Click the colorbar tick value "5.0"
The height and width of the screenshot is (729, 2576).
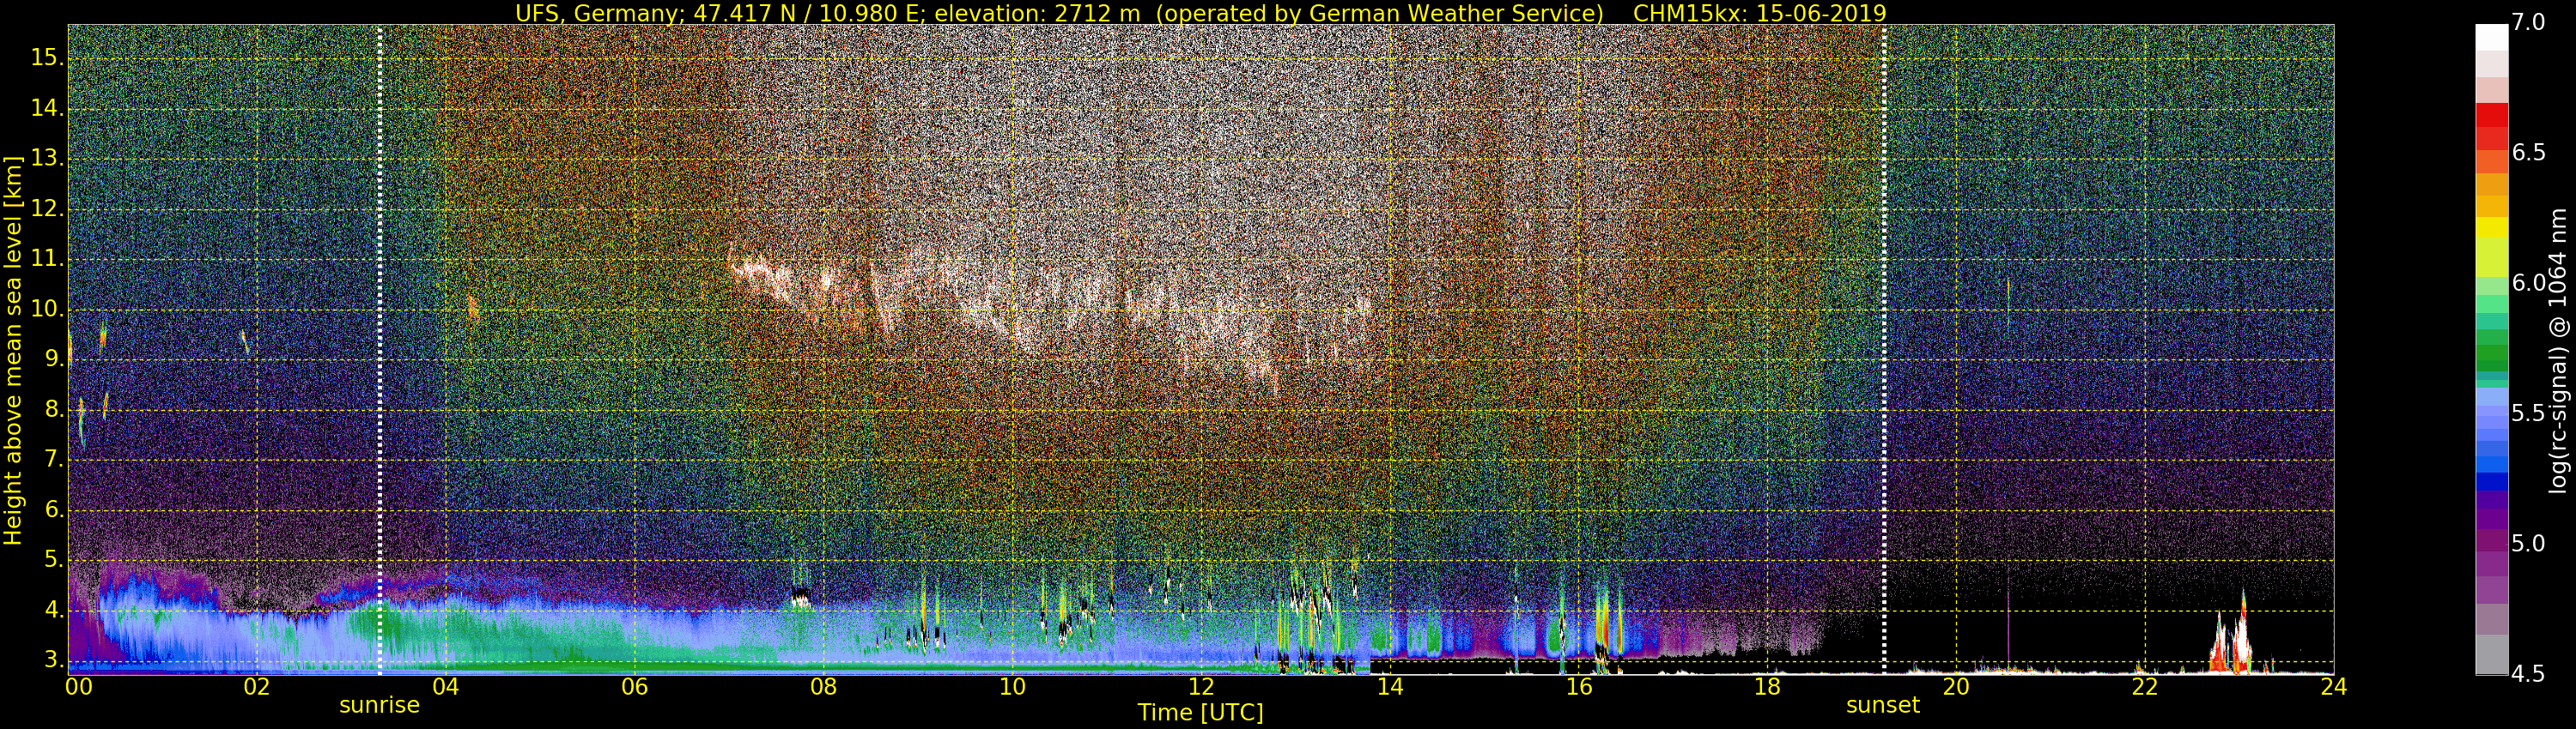(x=2528, y=545)
